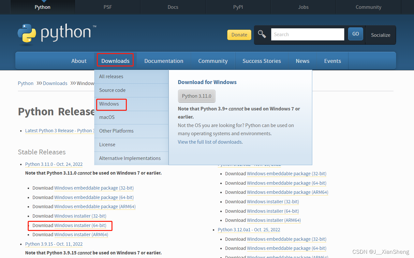The height and width of the screenshot is (258, 414).
Task: Select the PyPI tab in top bar
Action: tap(238, 7)
